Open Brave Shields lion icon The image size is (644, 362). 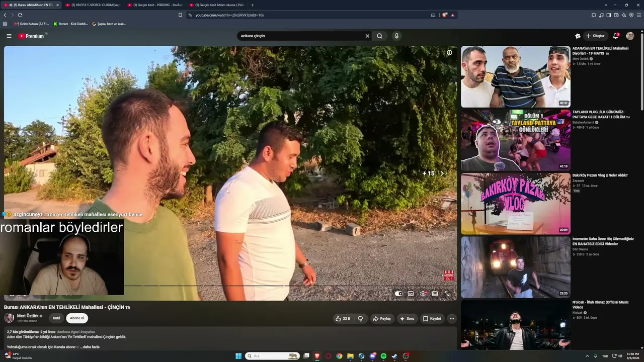pos(444,15)
